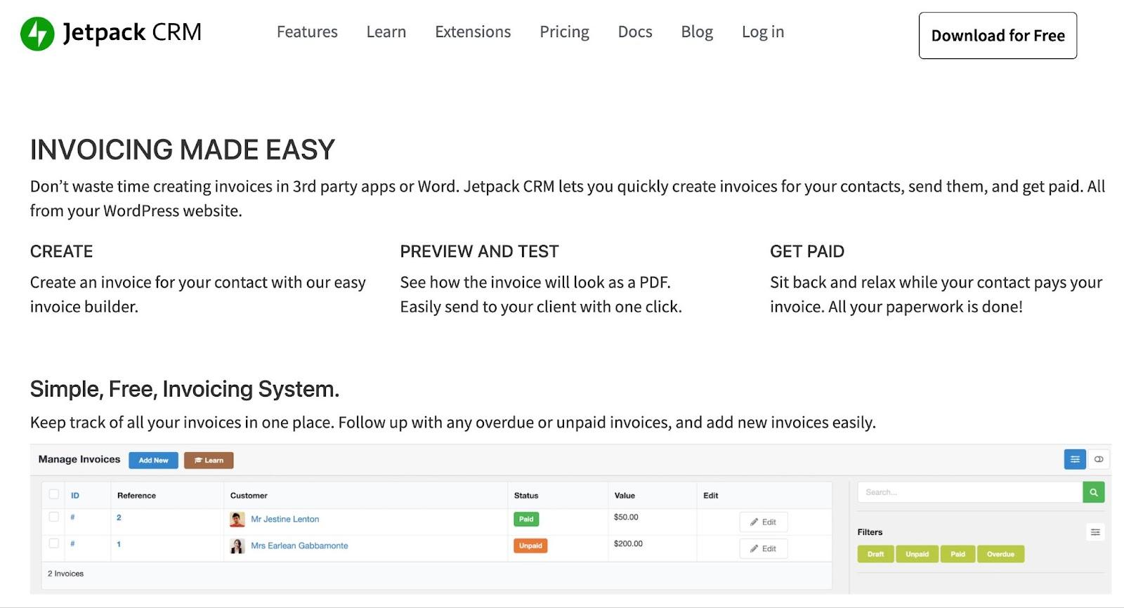This screenshot has width=1124, height=608.
Task: Edit the Mrs Earlean Gabbamonte invoice
Action: point(763,549)
